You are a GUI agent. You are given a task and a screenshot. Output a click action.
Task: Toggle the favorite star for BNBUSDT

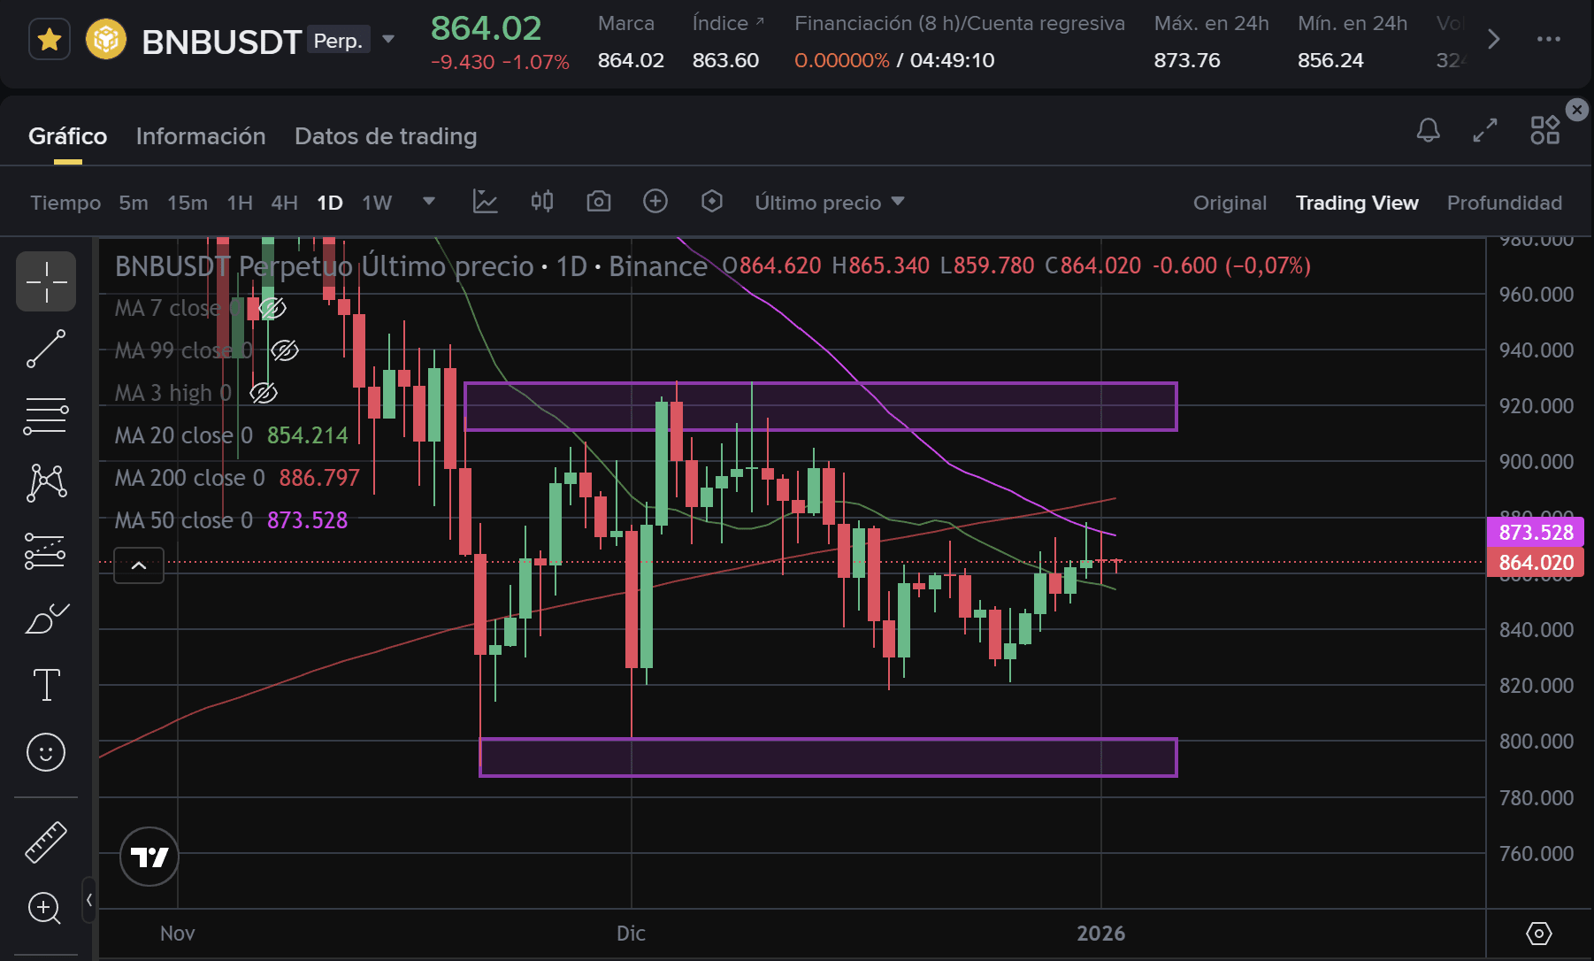pyautogui.click(x=50, y=40)
